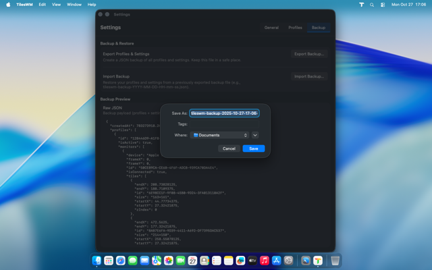The width and height of the screenshot is (432, 270).
Task: Switch to the General tab in Settings
Action: [x=271, y=28]
